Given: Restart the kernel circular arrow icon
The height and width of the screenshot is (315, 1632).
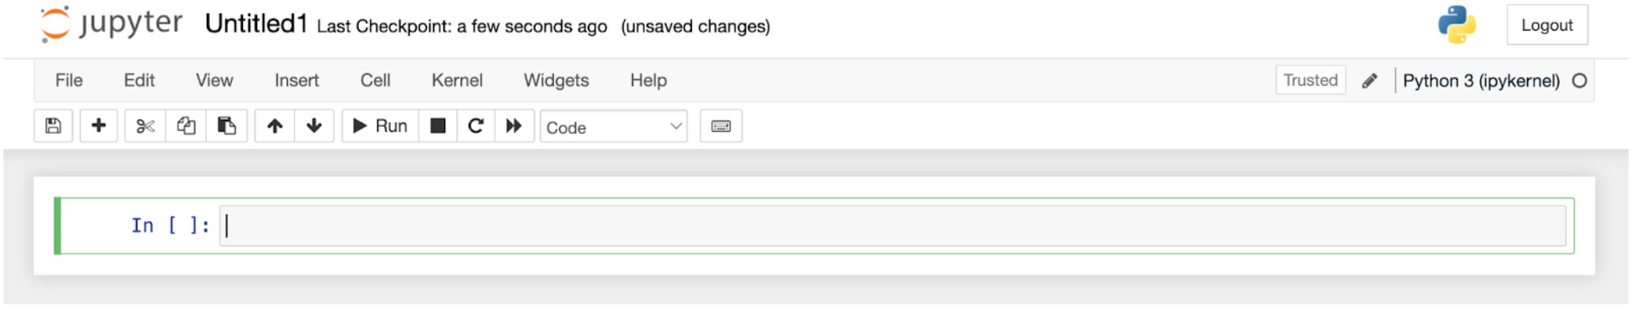Looking at the screenshot, I should (476, 126).
